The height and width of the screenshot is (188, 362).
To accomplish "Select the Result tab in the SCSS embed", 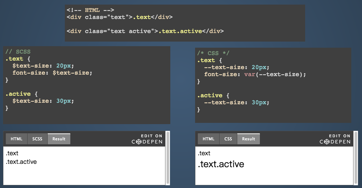I will [x=59, y=139].
